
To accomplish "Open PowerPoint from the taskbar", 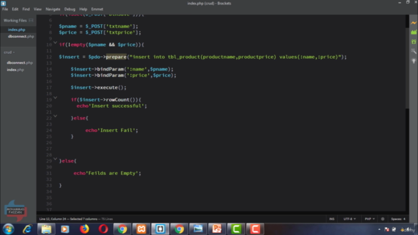I will [217, 229].
